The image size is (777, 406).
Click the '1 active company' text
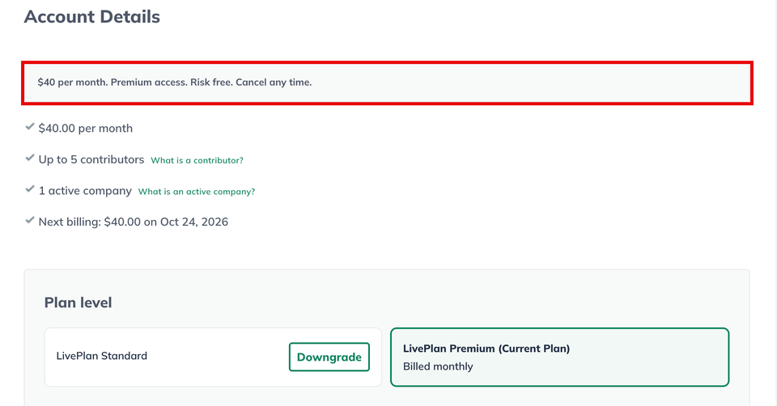coord(85,191)
